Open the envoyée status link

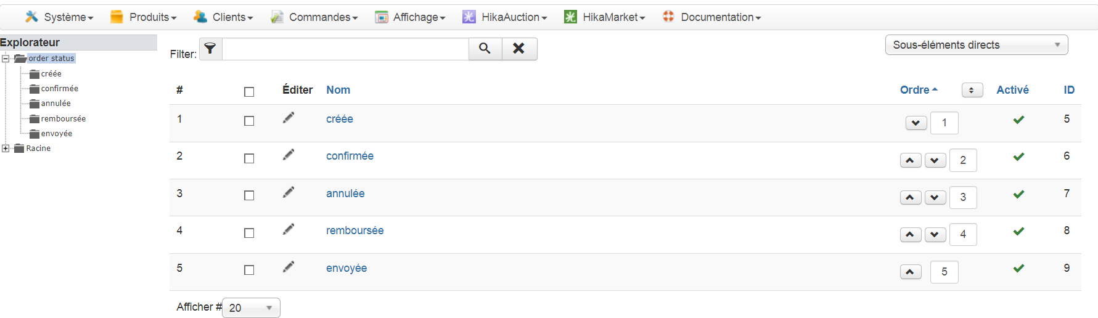click(x=346, y=268)
